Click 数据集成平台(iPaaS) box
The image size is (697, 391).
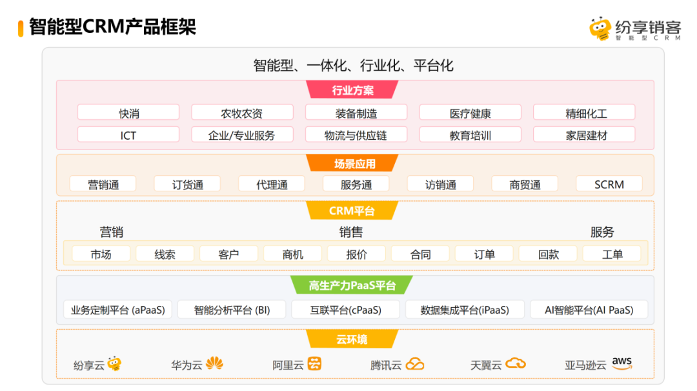(x=465, y=309)
